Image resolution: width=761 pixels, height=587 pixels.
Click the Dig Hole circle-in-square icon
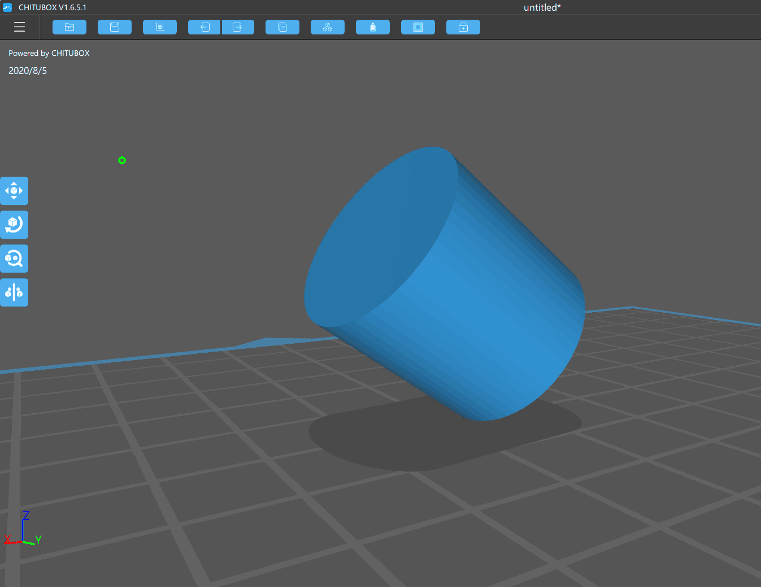coord(418,27)
